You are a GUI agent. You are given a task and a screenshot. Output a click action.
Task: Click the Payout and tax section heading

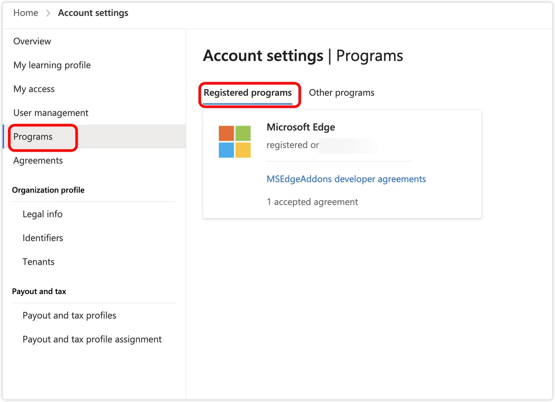click(x=39, y=291)
